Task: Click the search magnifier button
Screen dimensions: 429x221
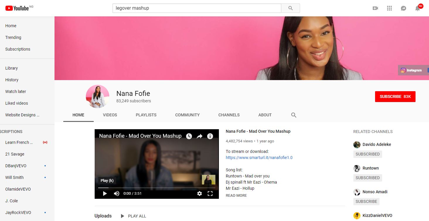Action: (x=290, y=8)
